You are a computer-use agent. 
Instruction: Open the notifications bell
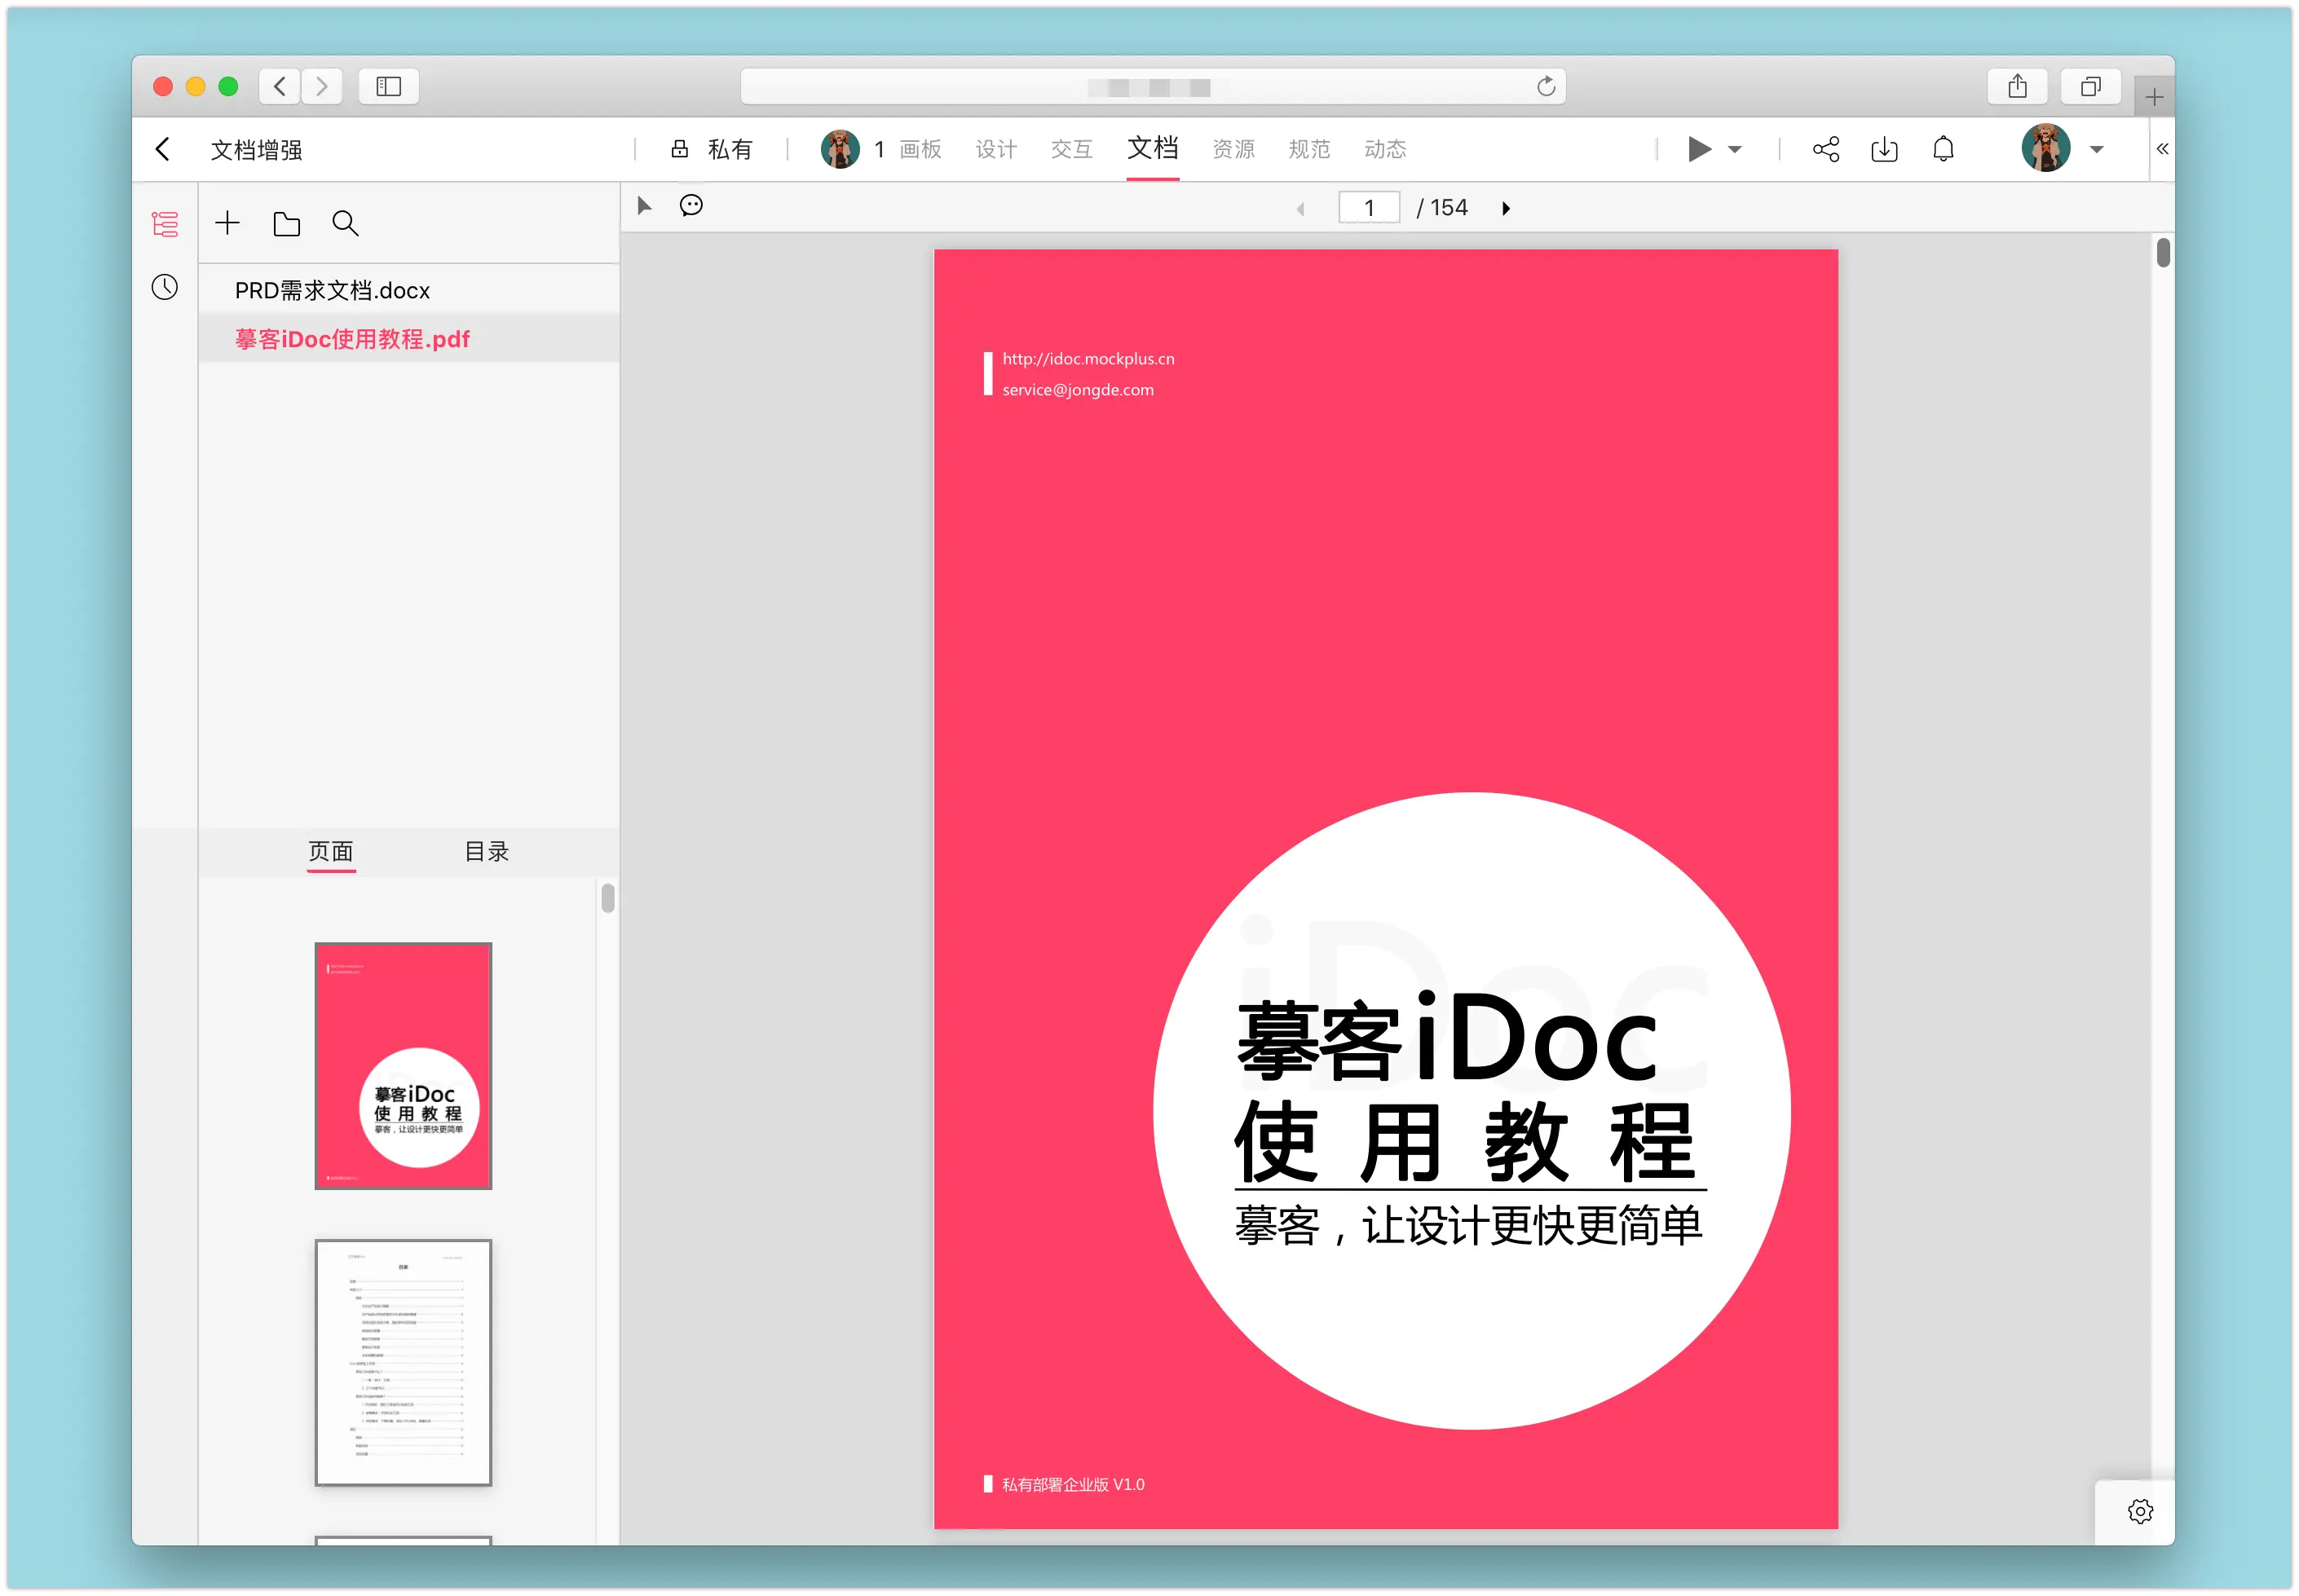(1943, 149)
